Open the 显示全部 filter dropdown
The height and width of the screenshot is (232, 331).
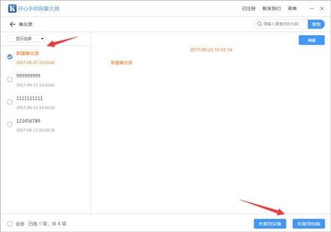click(26, 39)
